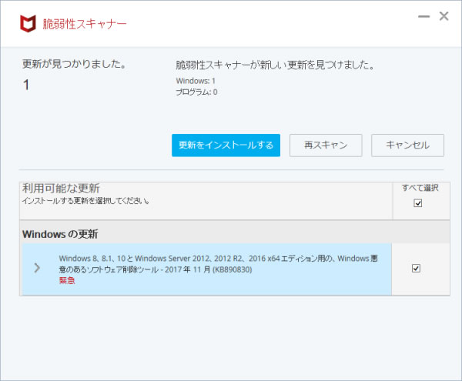The height and width of the screenshot is (381, 462).
Task: Click the Windows: 1 count text
Action: (196, 81)
